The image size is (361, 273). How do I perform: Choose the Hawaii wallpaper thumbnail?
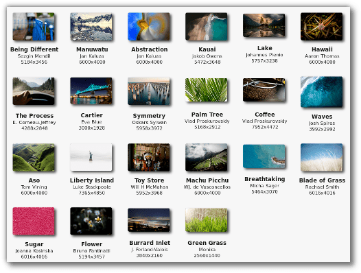point(321,27)
